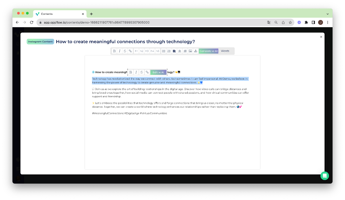Viewport: 345px width, 200px height.
Task: Open the translate page icon
Action: point(269,22)
